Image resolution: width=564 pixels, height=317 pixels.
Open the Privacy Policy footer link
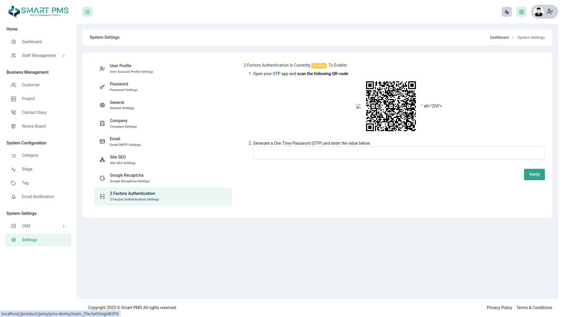499,308
